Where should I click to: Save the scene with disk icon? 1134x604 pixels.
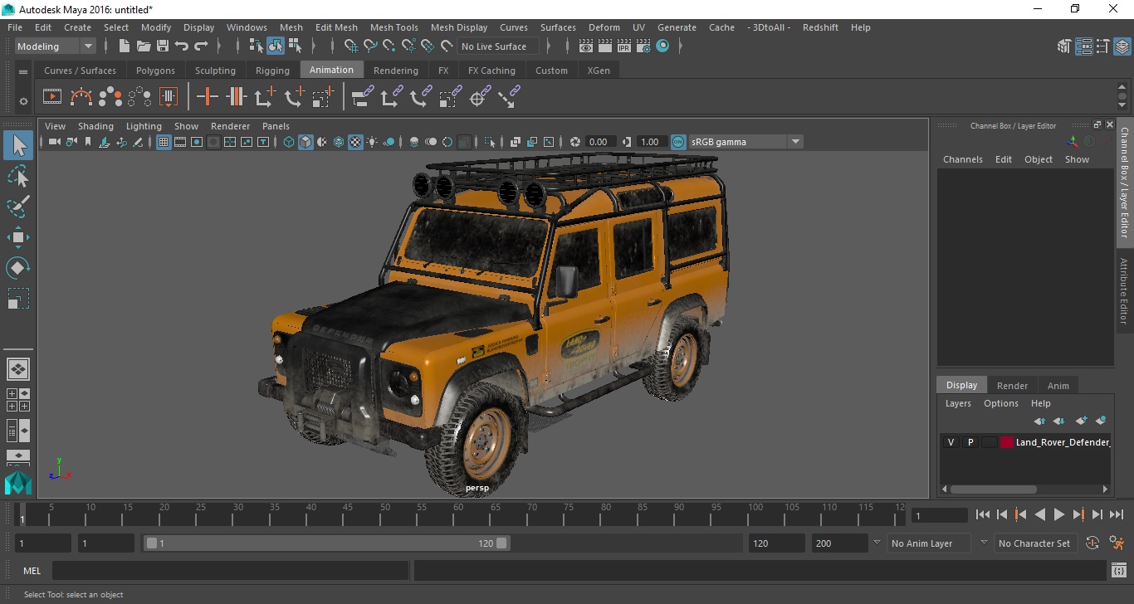(163, 46)
